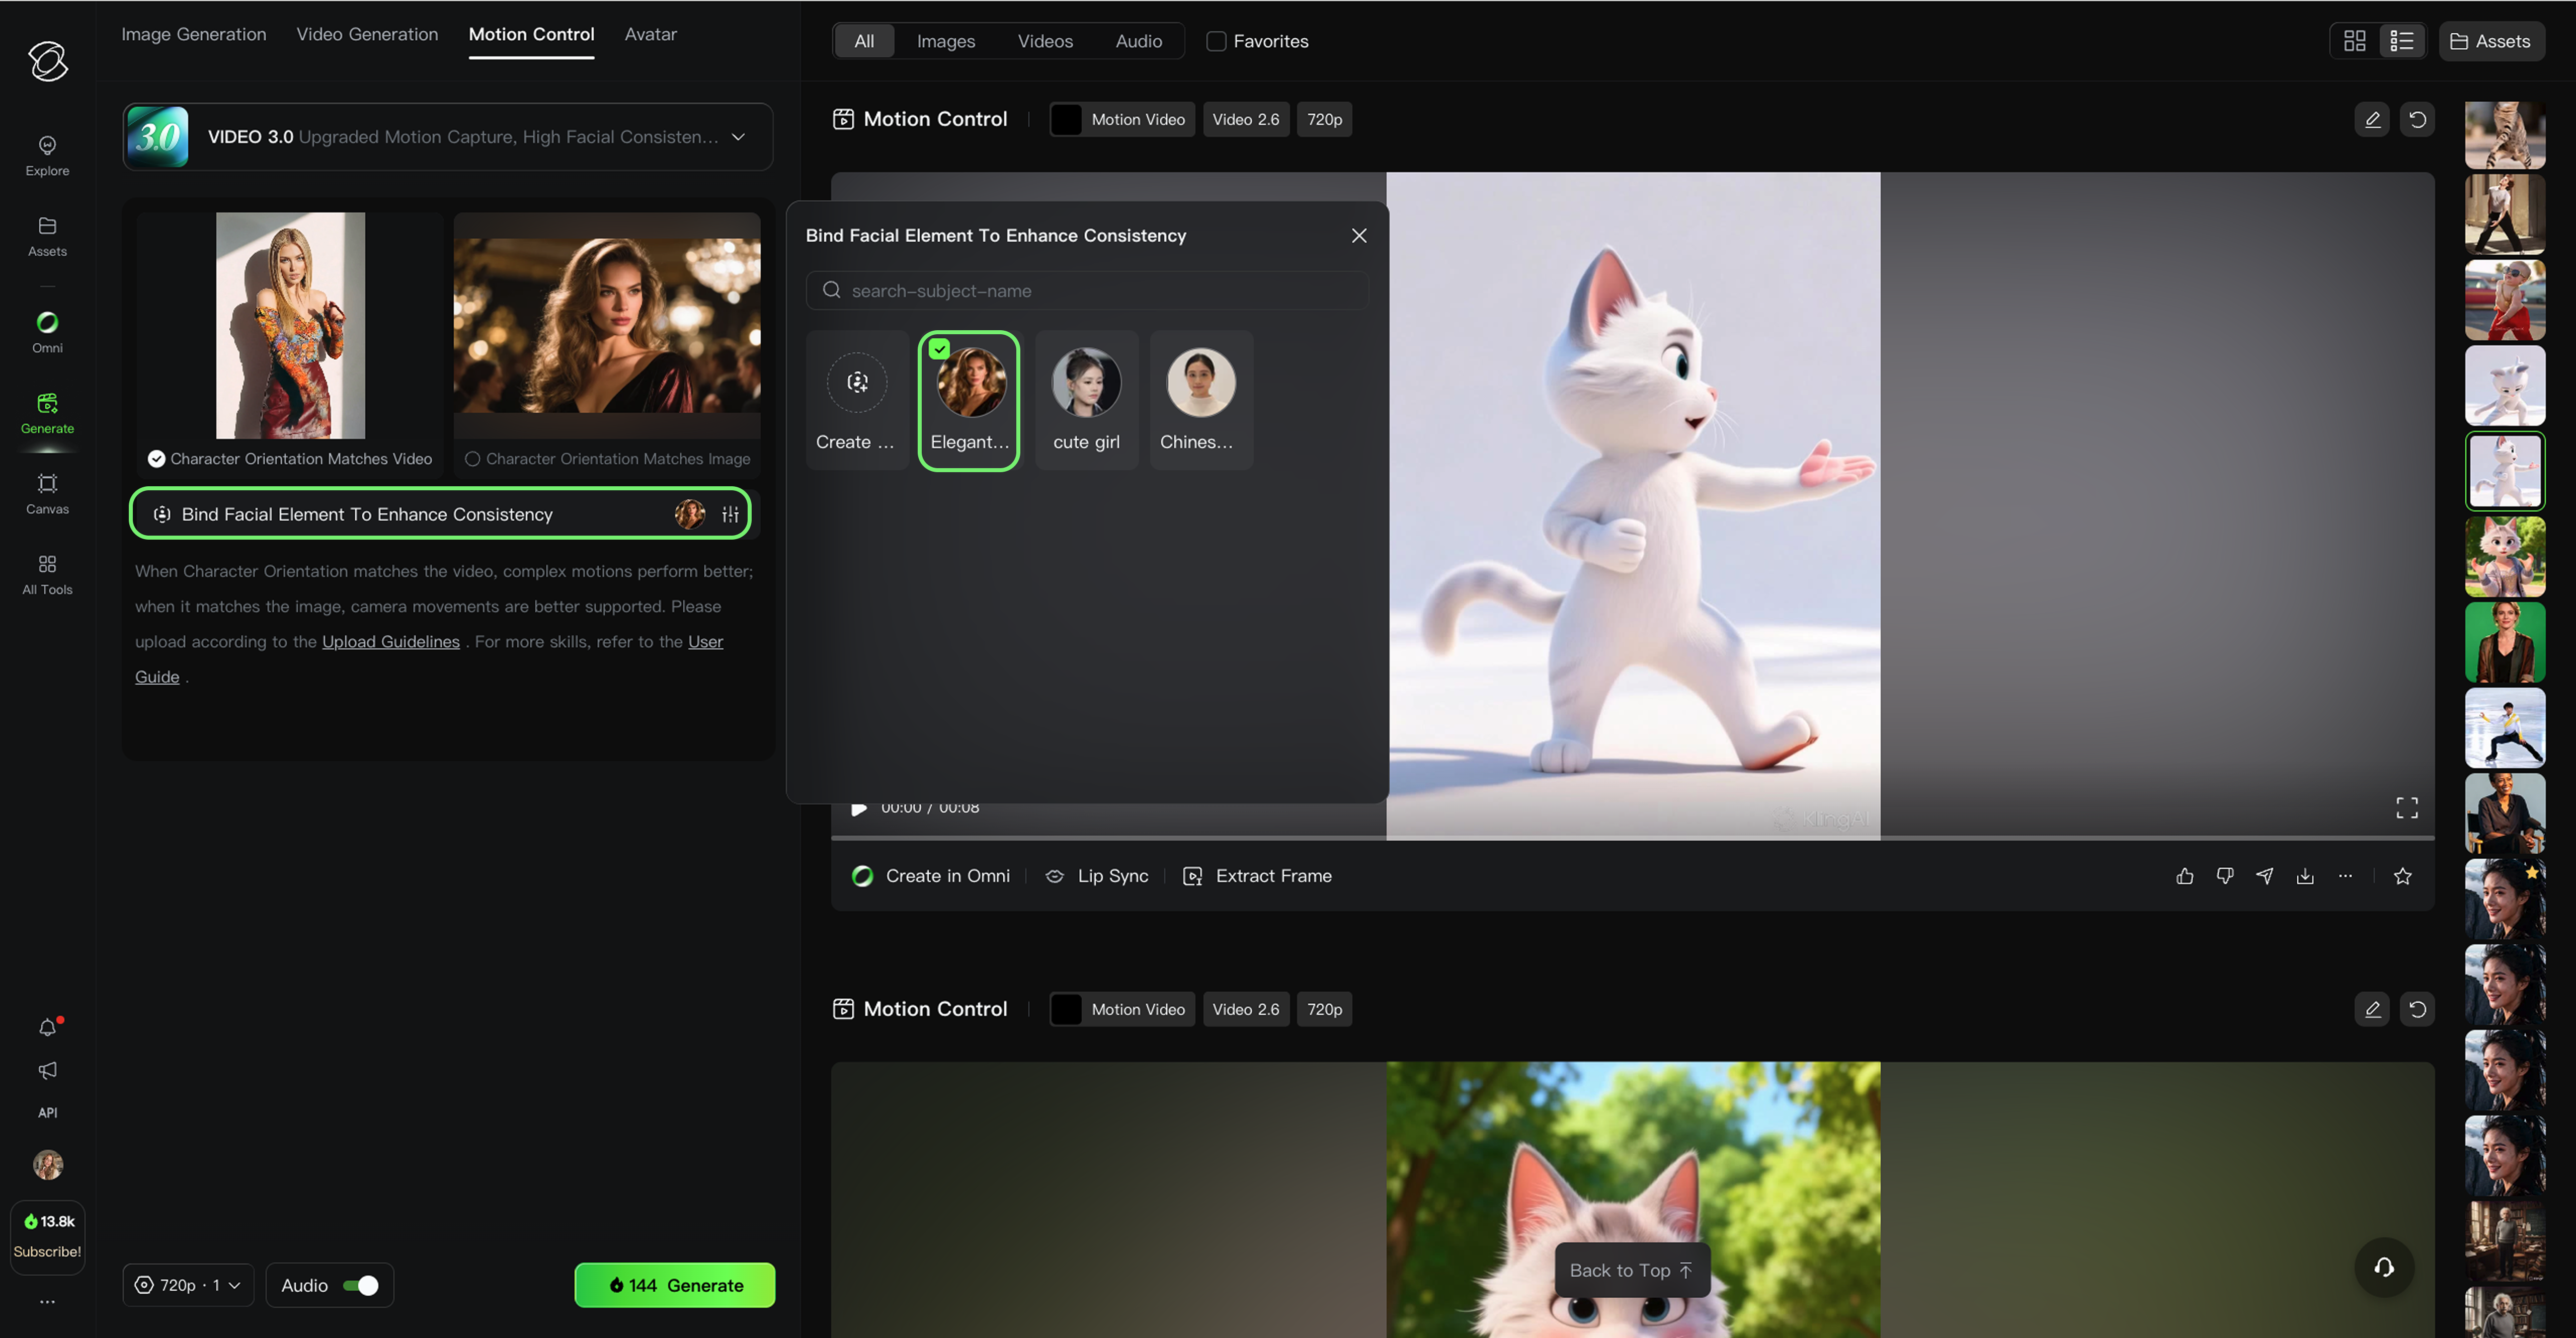Turn off the Audio toggle
The width and height of the screenshot is (2576, 1338).
pos(360,1285)
